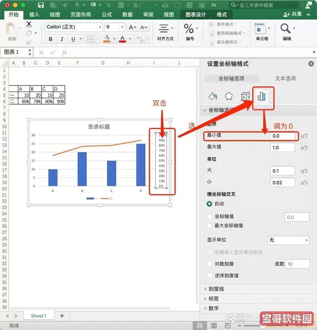
Task: Open the font name Calibri dropdown
Action: point(100,27)
